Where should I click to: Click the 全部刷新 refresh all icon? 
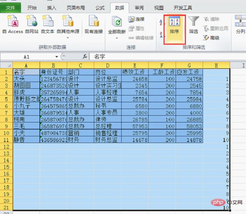pos(117,24)
